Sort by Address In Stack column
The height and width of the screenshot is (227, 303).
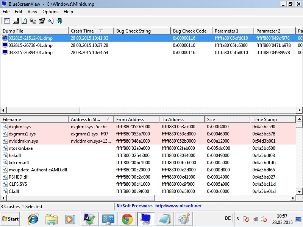coord(91,120)
